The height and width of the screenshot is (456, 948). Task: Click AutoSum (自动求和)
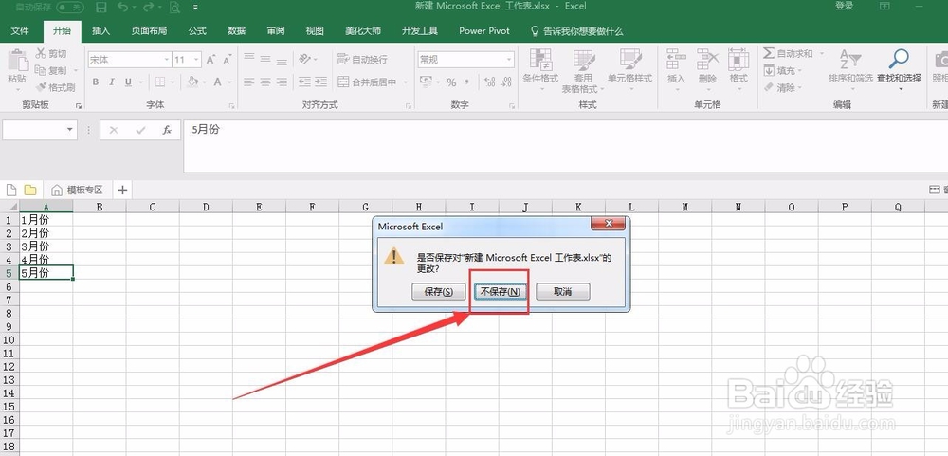789,53
